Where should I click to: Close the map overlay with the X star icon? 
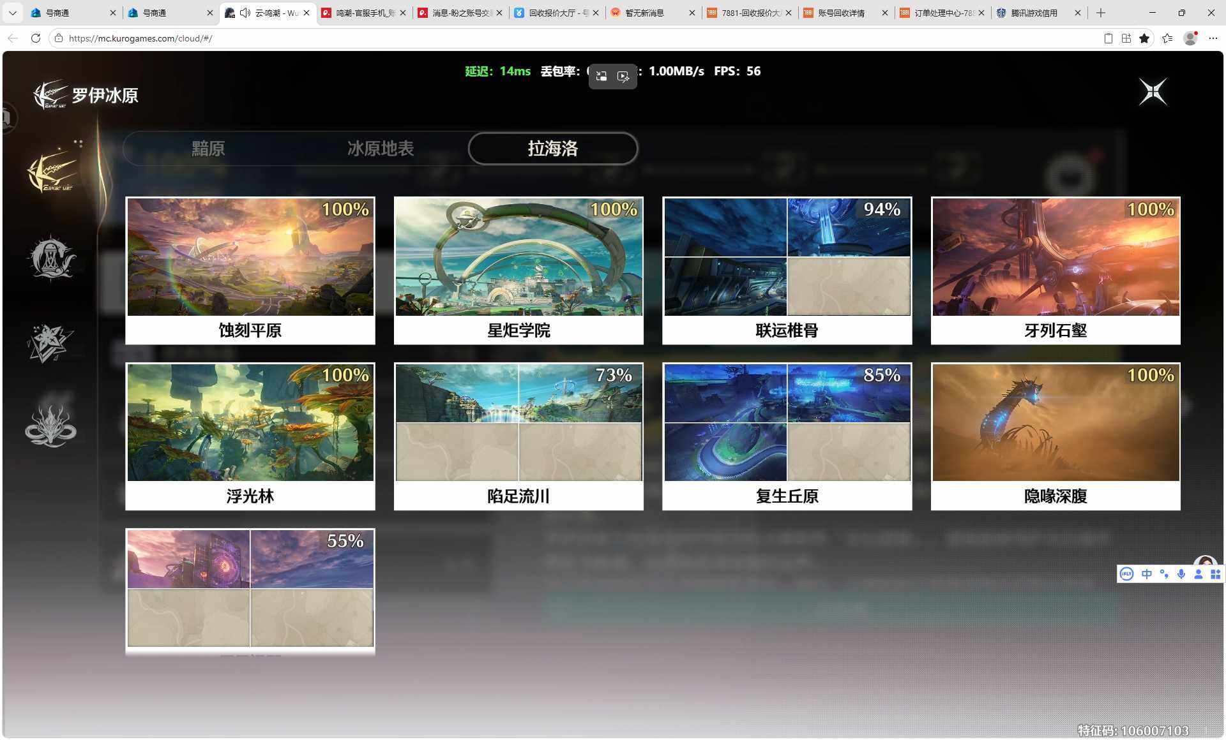pyautogui.click(x=1153, y=93)
